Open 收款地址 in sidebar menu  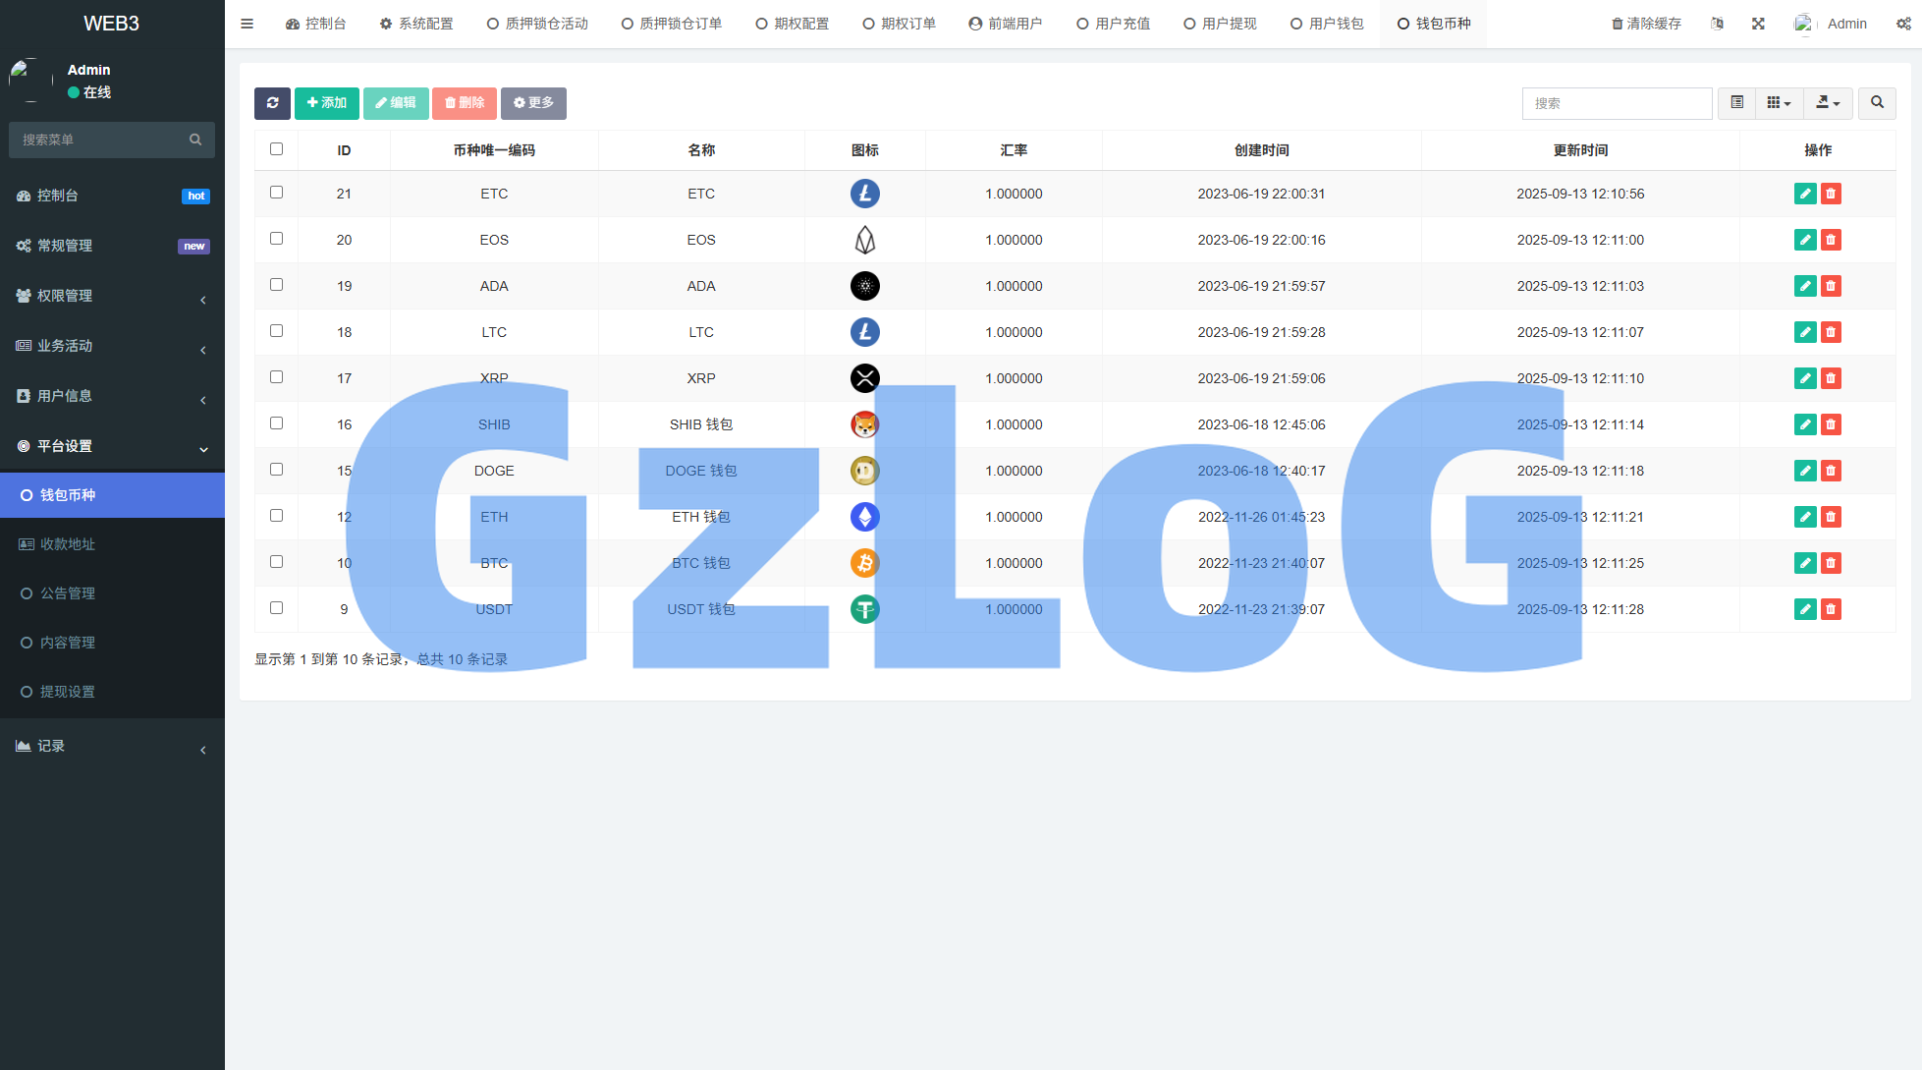[x=68, y=544]
